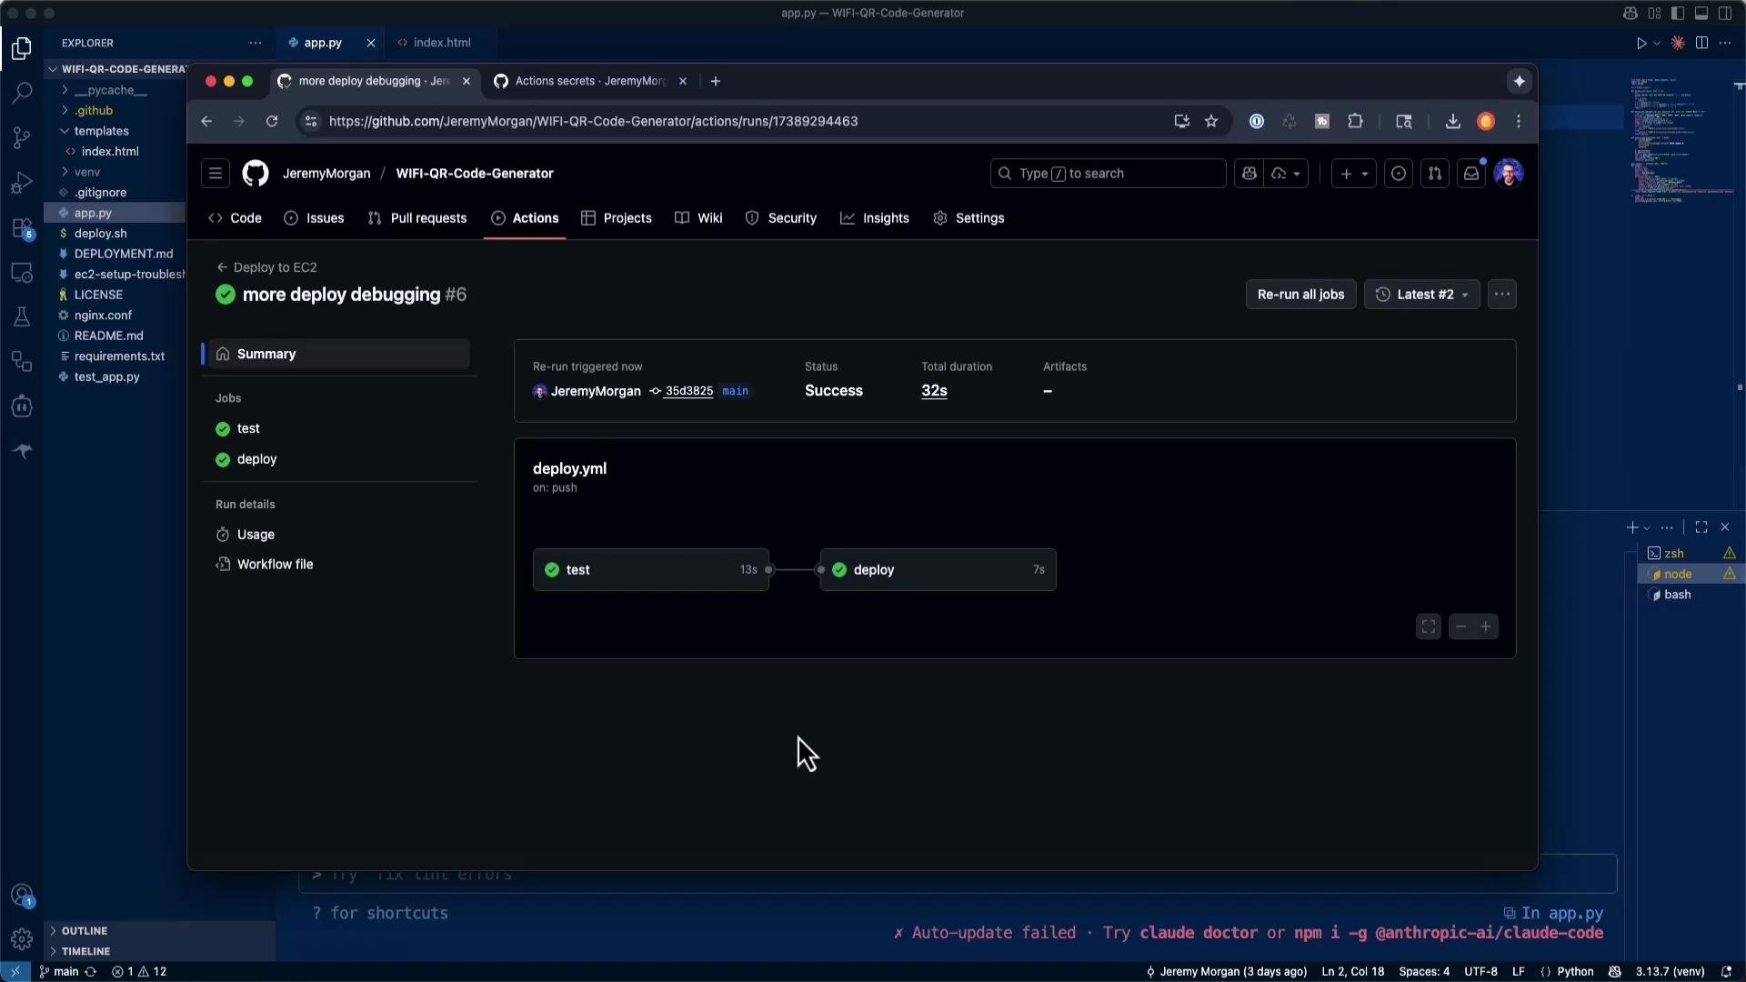This screenshot has width=1746, height=982.
Task: Click browser Back arrow
Action: (206, 121)
